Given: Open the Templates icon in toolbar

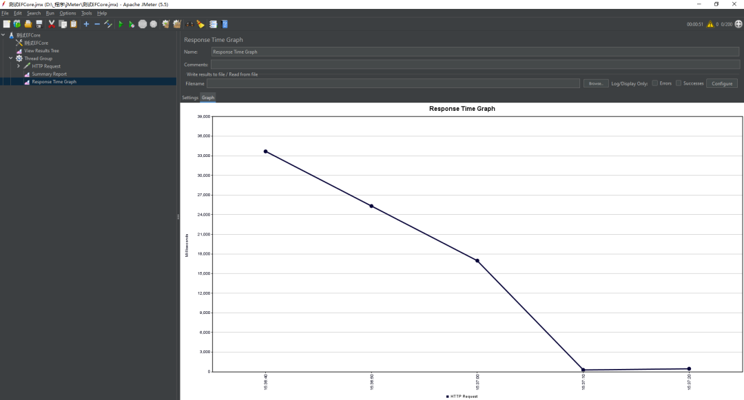Looking at the screenshot, I should (17, 24).
